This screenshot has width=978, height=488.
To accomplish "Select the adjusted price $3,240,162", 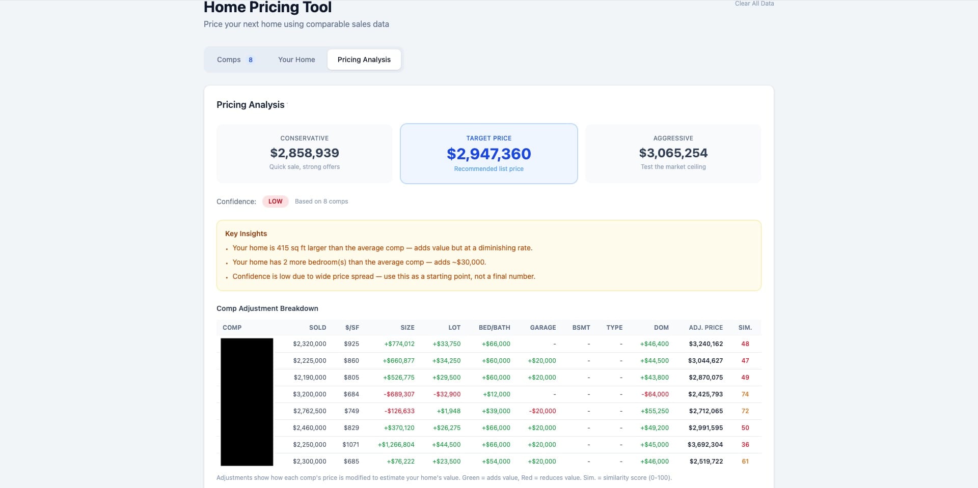I will point(705,344).
